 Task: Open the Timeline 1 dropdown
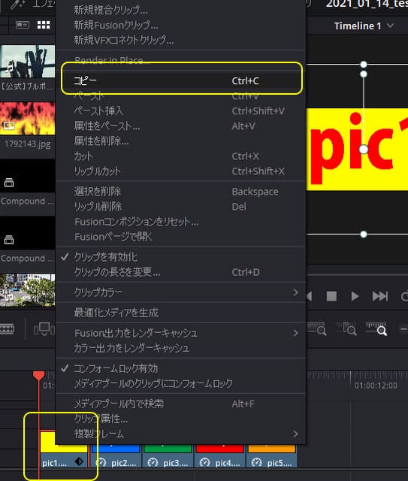click(363, 26)
